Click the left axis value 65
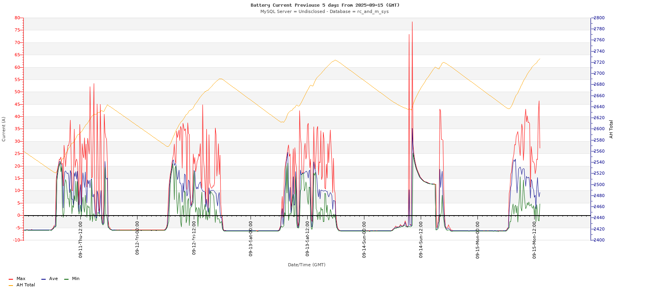The width and height of the screenshot is (650, 295). pyautogui.click(x=17, y=55)
